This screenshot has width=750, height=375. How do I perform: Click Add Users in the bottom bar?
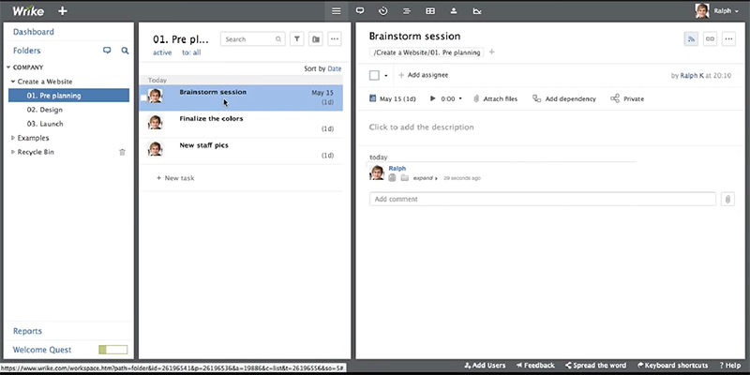(484, 365)
